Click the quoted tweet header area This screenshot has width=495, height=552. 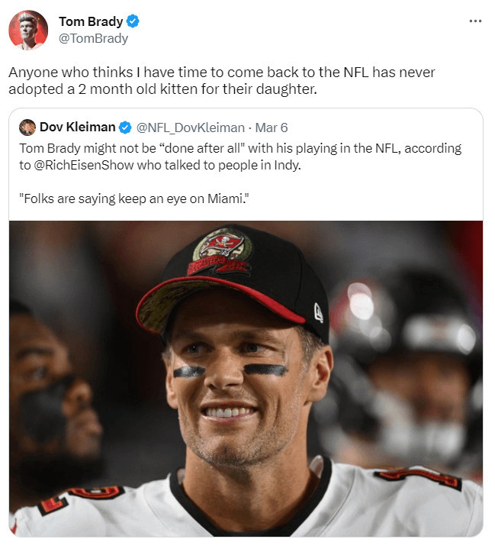tap(153, 128)
